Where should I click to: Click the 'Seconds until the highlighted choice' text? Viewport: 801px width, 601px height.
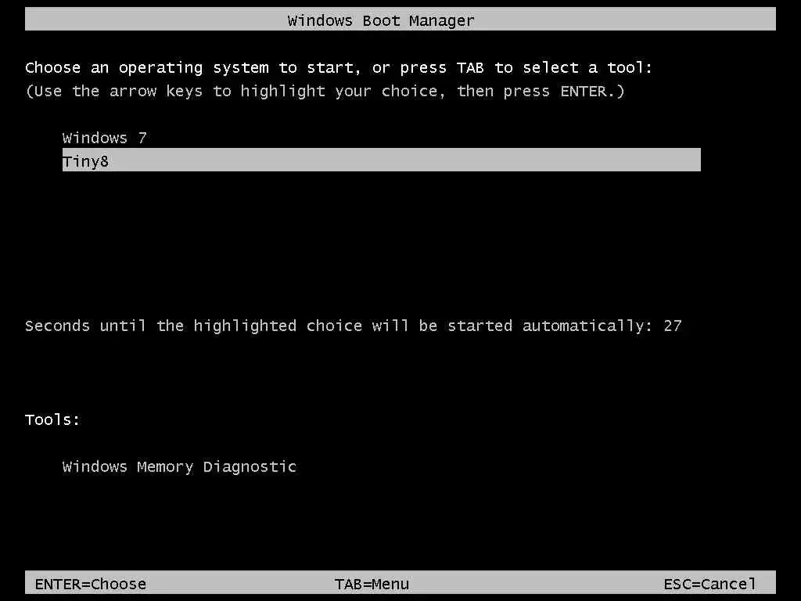coord(193,326)
